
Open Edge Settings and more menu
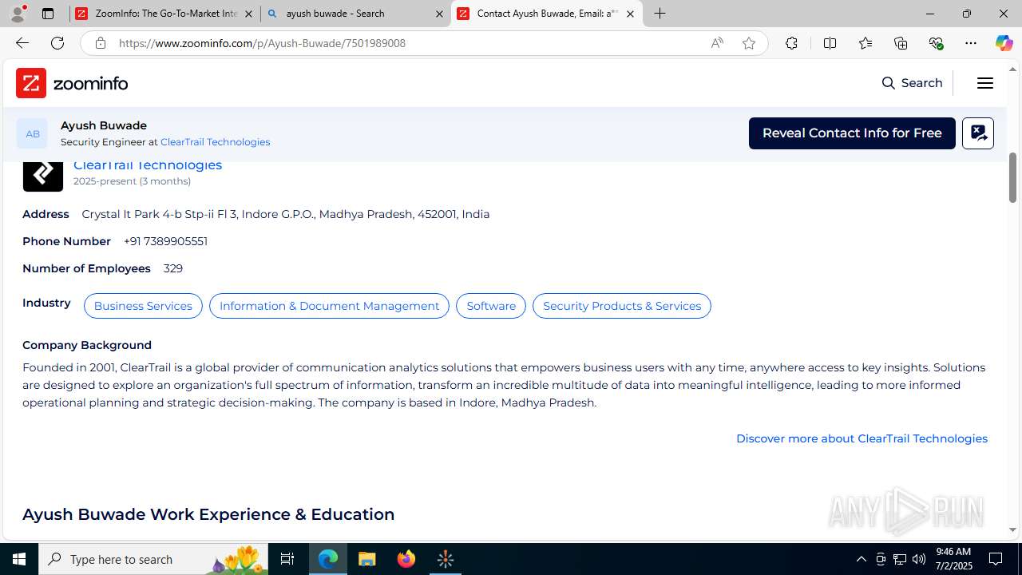coord(971,43)
